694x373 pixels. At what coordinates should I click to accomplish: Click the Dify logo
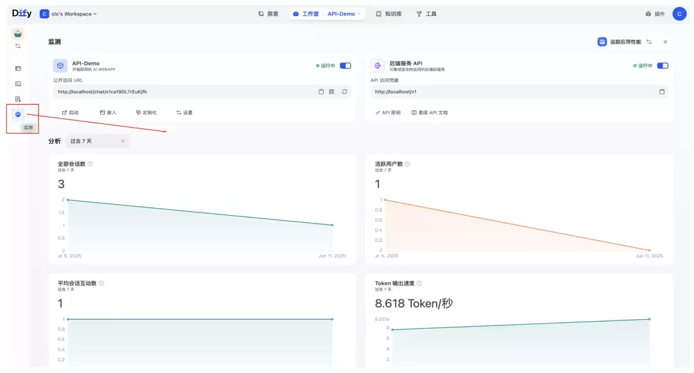coord(22,13)
